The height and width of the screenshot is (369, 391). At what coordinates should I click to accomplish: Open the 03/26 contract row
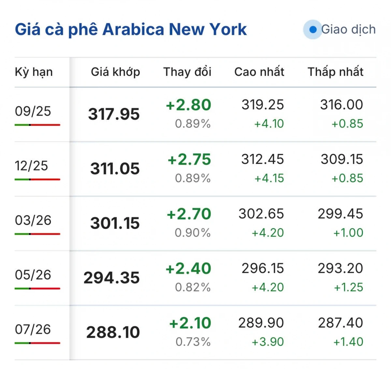(x=195, y=223)
